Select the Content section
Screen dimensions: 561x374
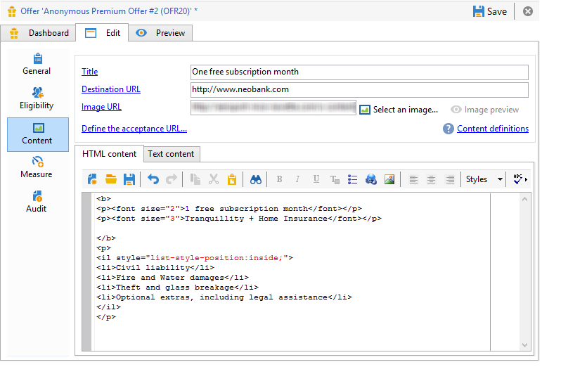click(x=37, y=134)
